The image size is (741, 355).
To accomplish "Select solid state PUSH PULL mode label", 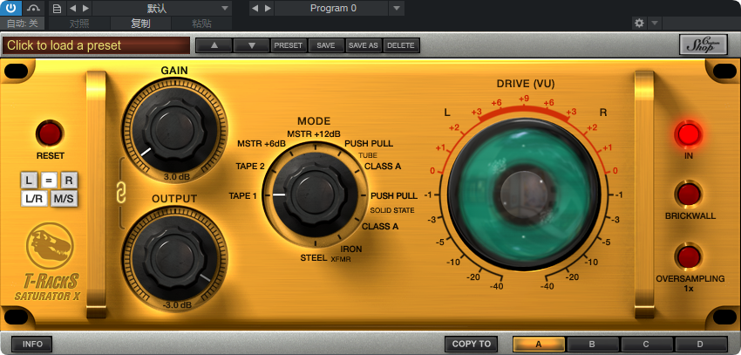I will tap(394, 195).
